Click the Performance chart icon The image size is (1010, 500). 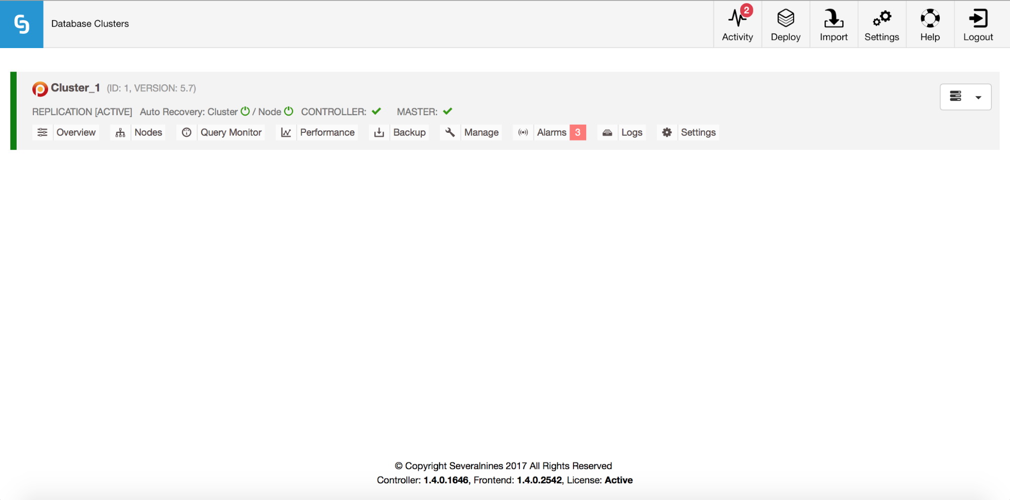tap(286, 132)
